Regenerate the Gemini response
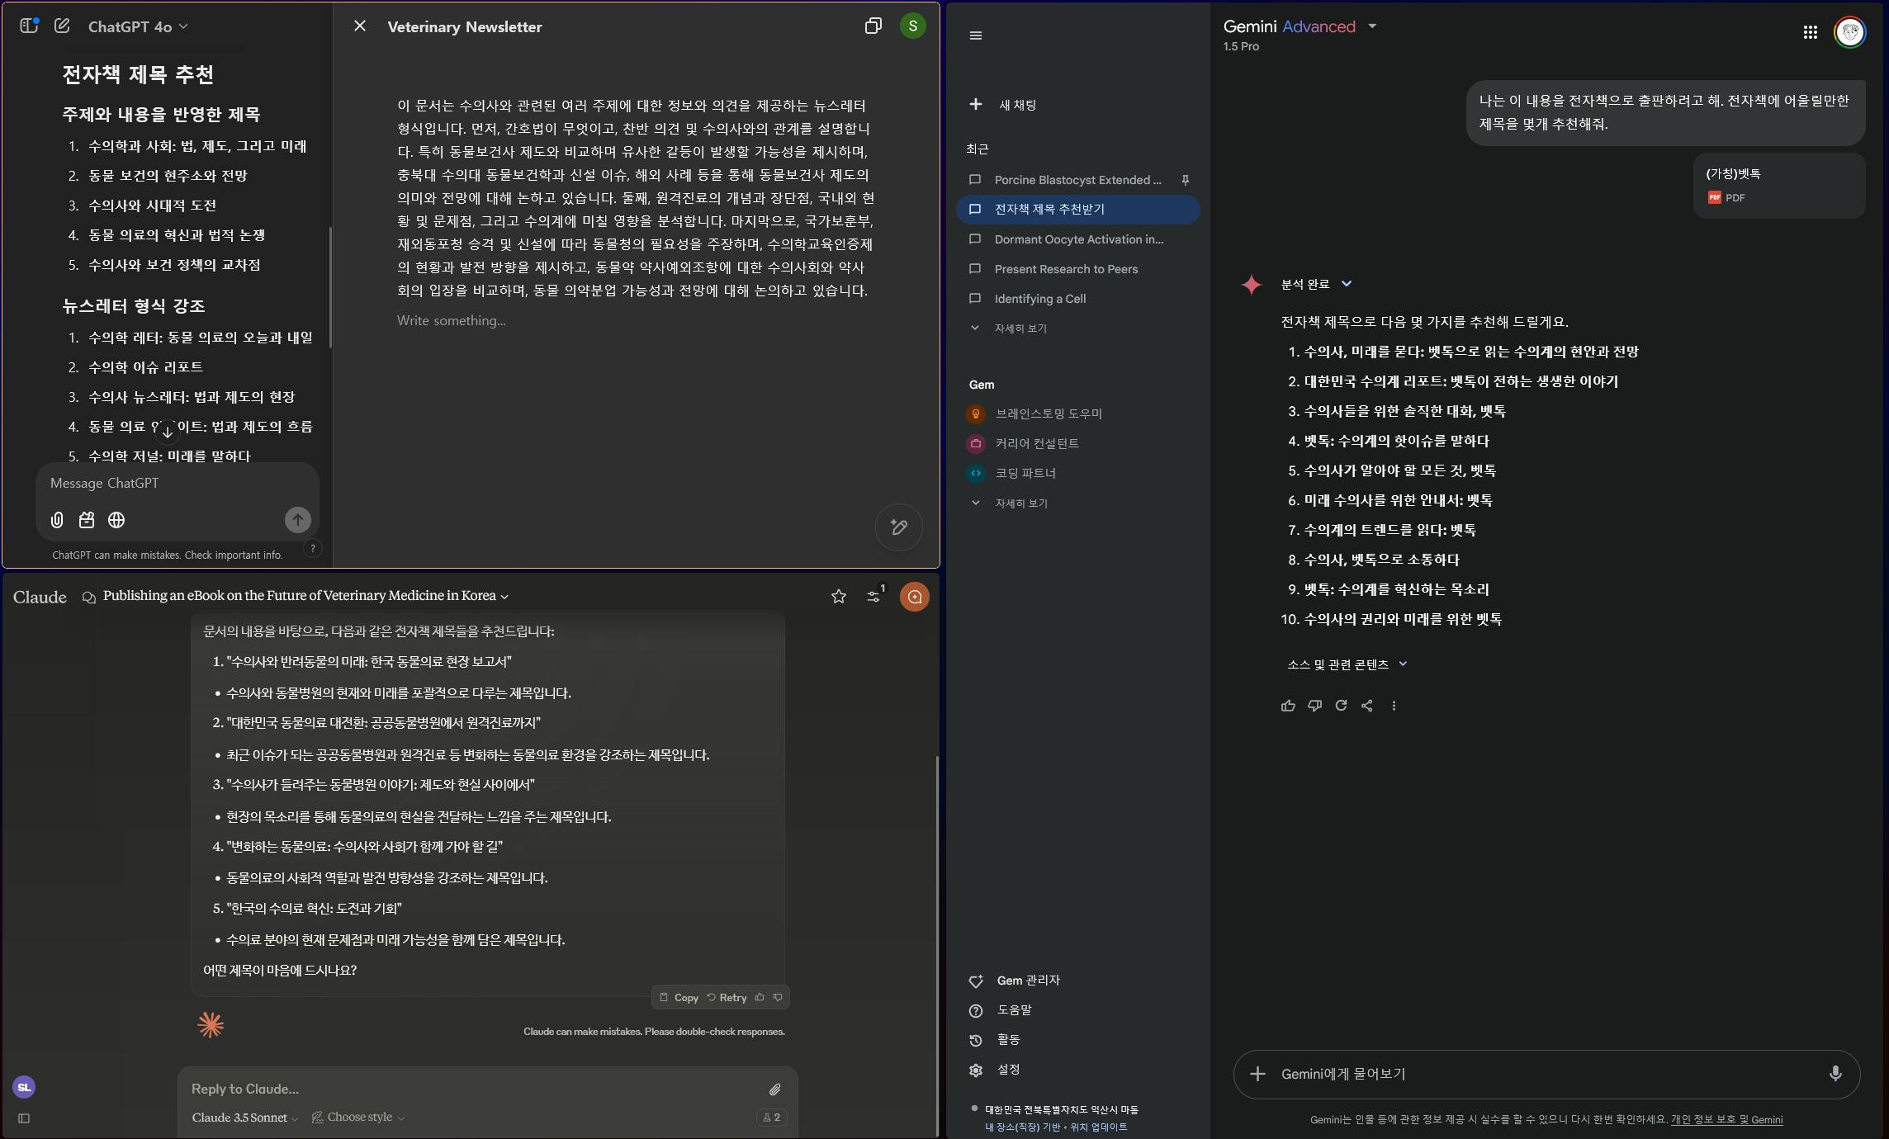The width and height of the screenshot is (1889, 1139). (x=1341, y=706)
